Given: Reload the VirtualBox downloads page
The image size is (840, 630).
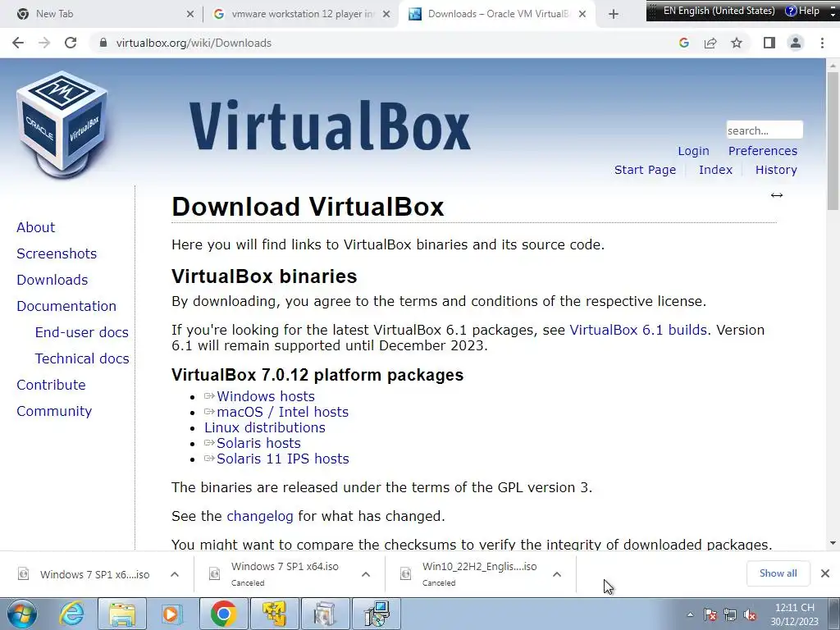Looking at the screenshot, I should point(71,43).
